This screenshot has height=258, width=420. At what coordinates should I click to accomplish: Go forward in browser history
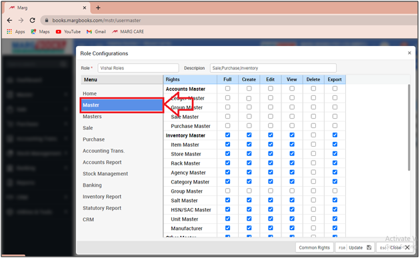[x=21, y=21]
